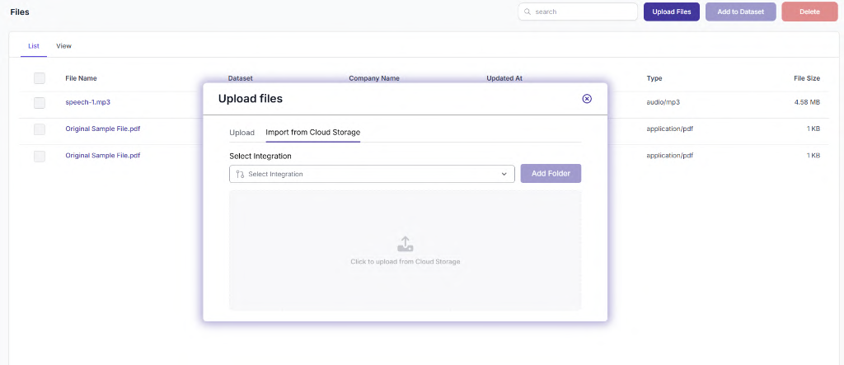
Task: Close the Upload files dialog
Action: coord(587,99)
